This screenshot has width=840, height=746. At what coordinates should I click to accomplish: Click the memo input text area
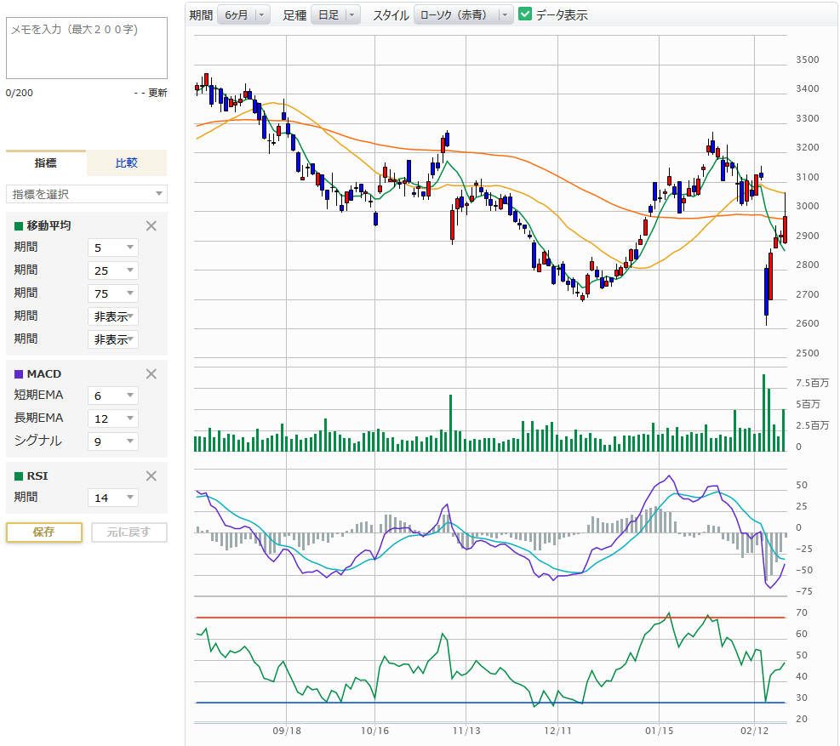pyautogui.click(x=86, y=48)
